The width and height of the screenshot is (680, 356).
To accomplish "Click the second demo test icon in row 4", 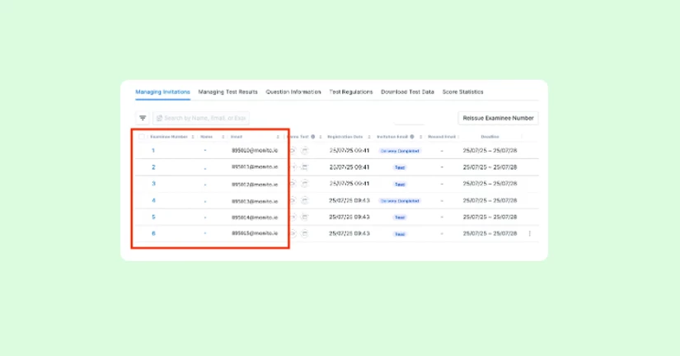I will pyautogui.click(x=304, y=200).
